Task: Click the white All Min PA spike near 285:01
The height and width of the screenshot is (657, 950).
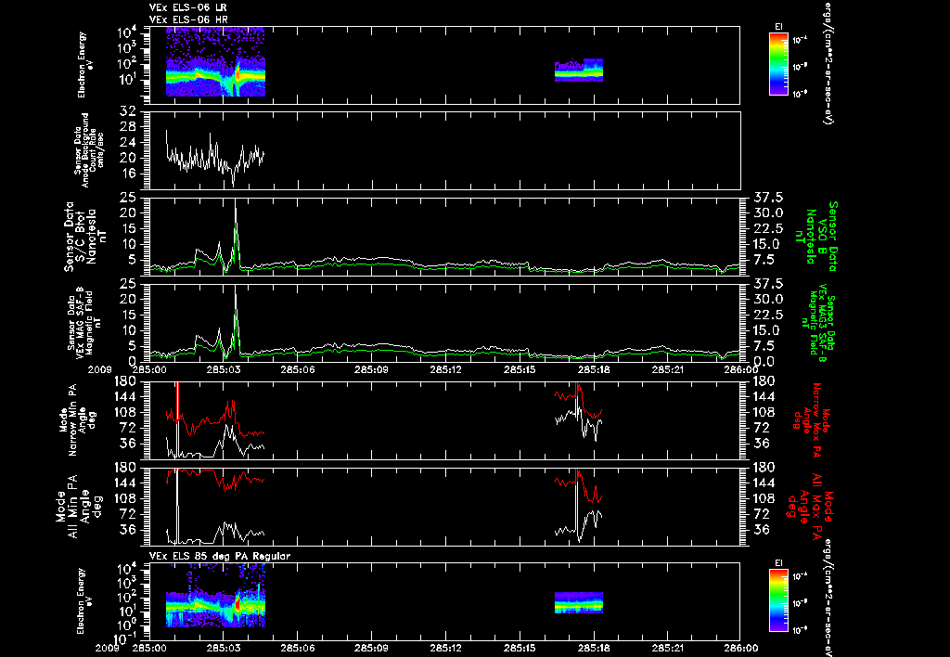Action: tap(177, 508)
